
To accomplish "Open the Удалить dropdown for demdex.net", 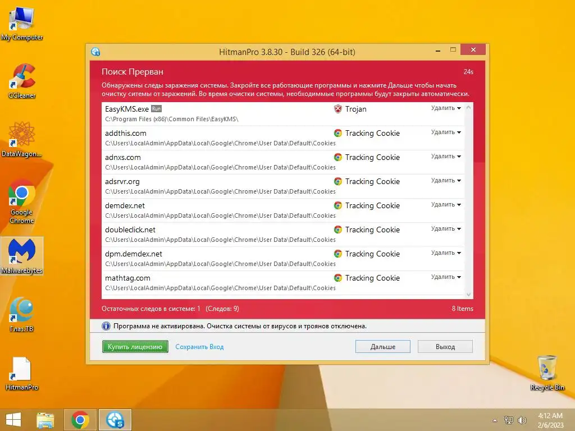I will (446, 205).
